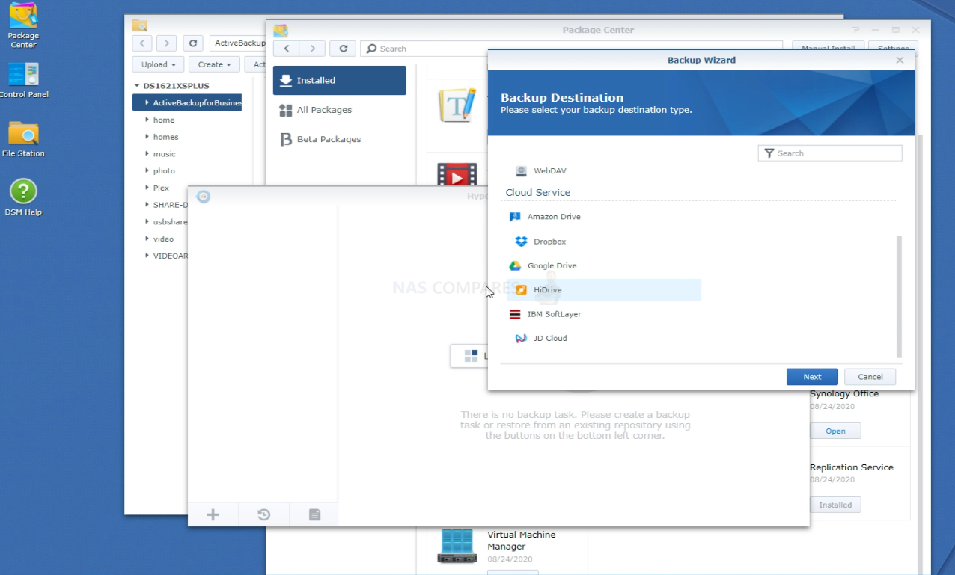
Task: Refresh the File Station listing
Action: coord(193,43)
